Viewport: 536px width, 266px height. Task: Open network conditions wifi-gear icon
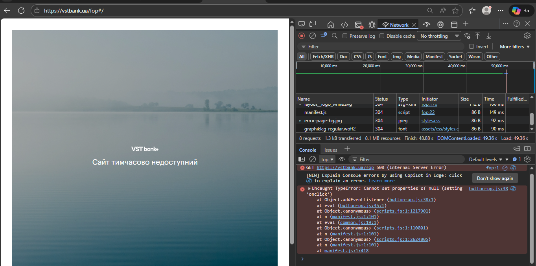pyautogui.click(x=467, y=36)
